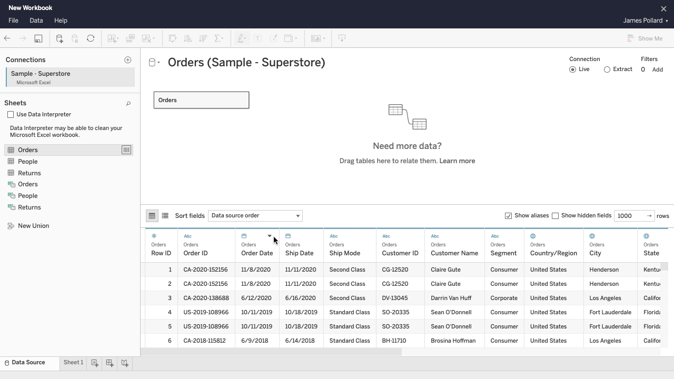Click the New Dashboard tab icon
The width and height of the screenshot is (674, 379).
coord(110,363)
